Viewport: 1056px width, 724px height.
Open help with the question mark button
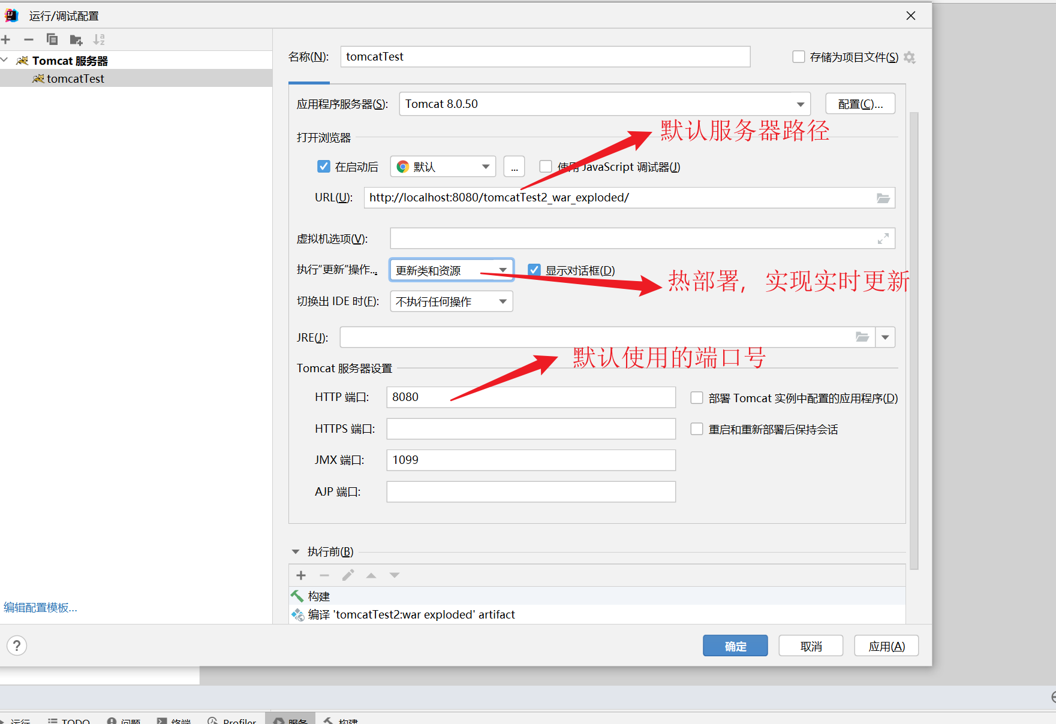pyautogui.click(x=17, y=645)
